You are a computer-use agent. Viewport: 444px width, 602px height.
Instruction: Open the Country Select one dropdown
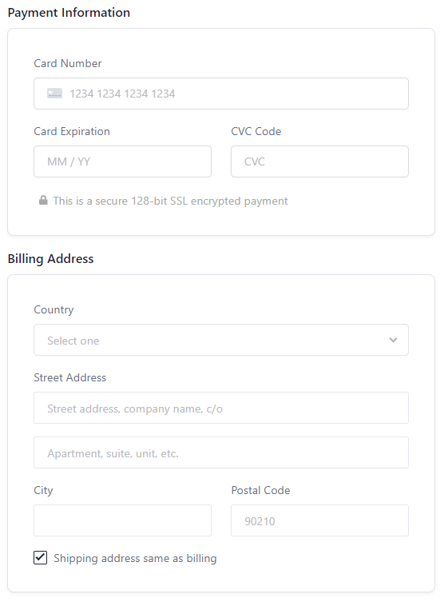coord(221,340)
